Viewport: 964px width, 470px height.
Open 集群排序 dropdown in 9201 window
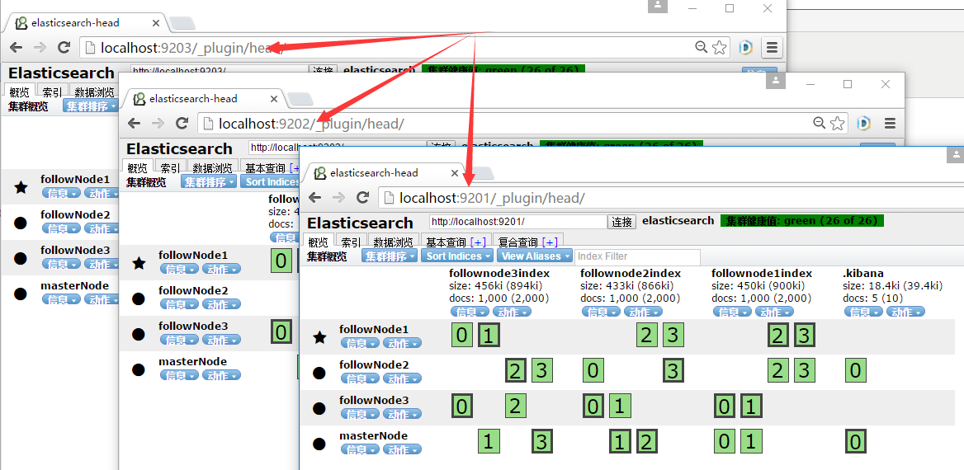point(390,256)
